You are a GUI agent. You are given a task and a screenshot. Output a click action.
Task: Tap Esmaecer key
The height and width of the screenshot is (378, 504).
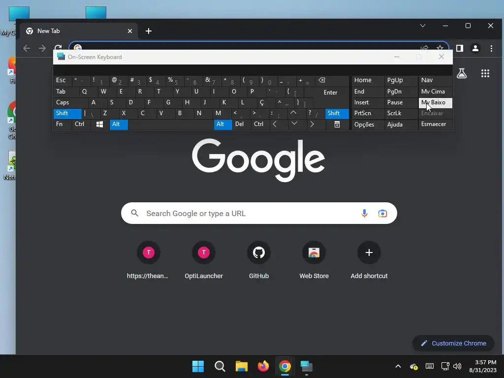click(435, 125)
